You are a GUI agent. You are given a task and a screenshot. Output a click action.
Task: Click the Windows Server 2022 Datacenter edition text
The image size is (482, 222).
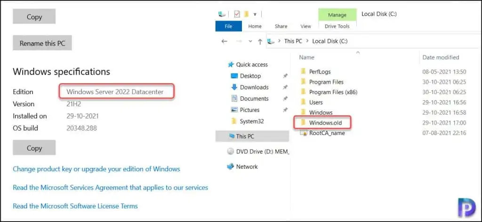[115, 92]
